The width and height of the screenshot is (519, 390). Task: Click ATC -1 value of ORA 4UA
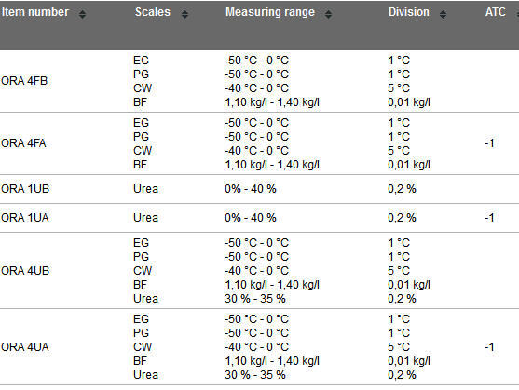(x=489, y=347)
